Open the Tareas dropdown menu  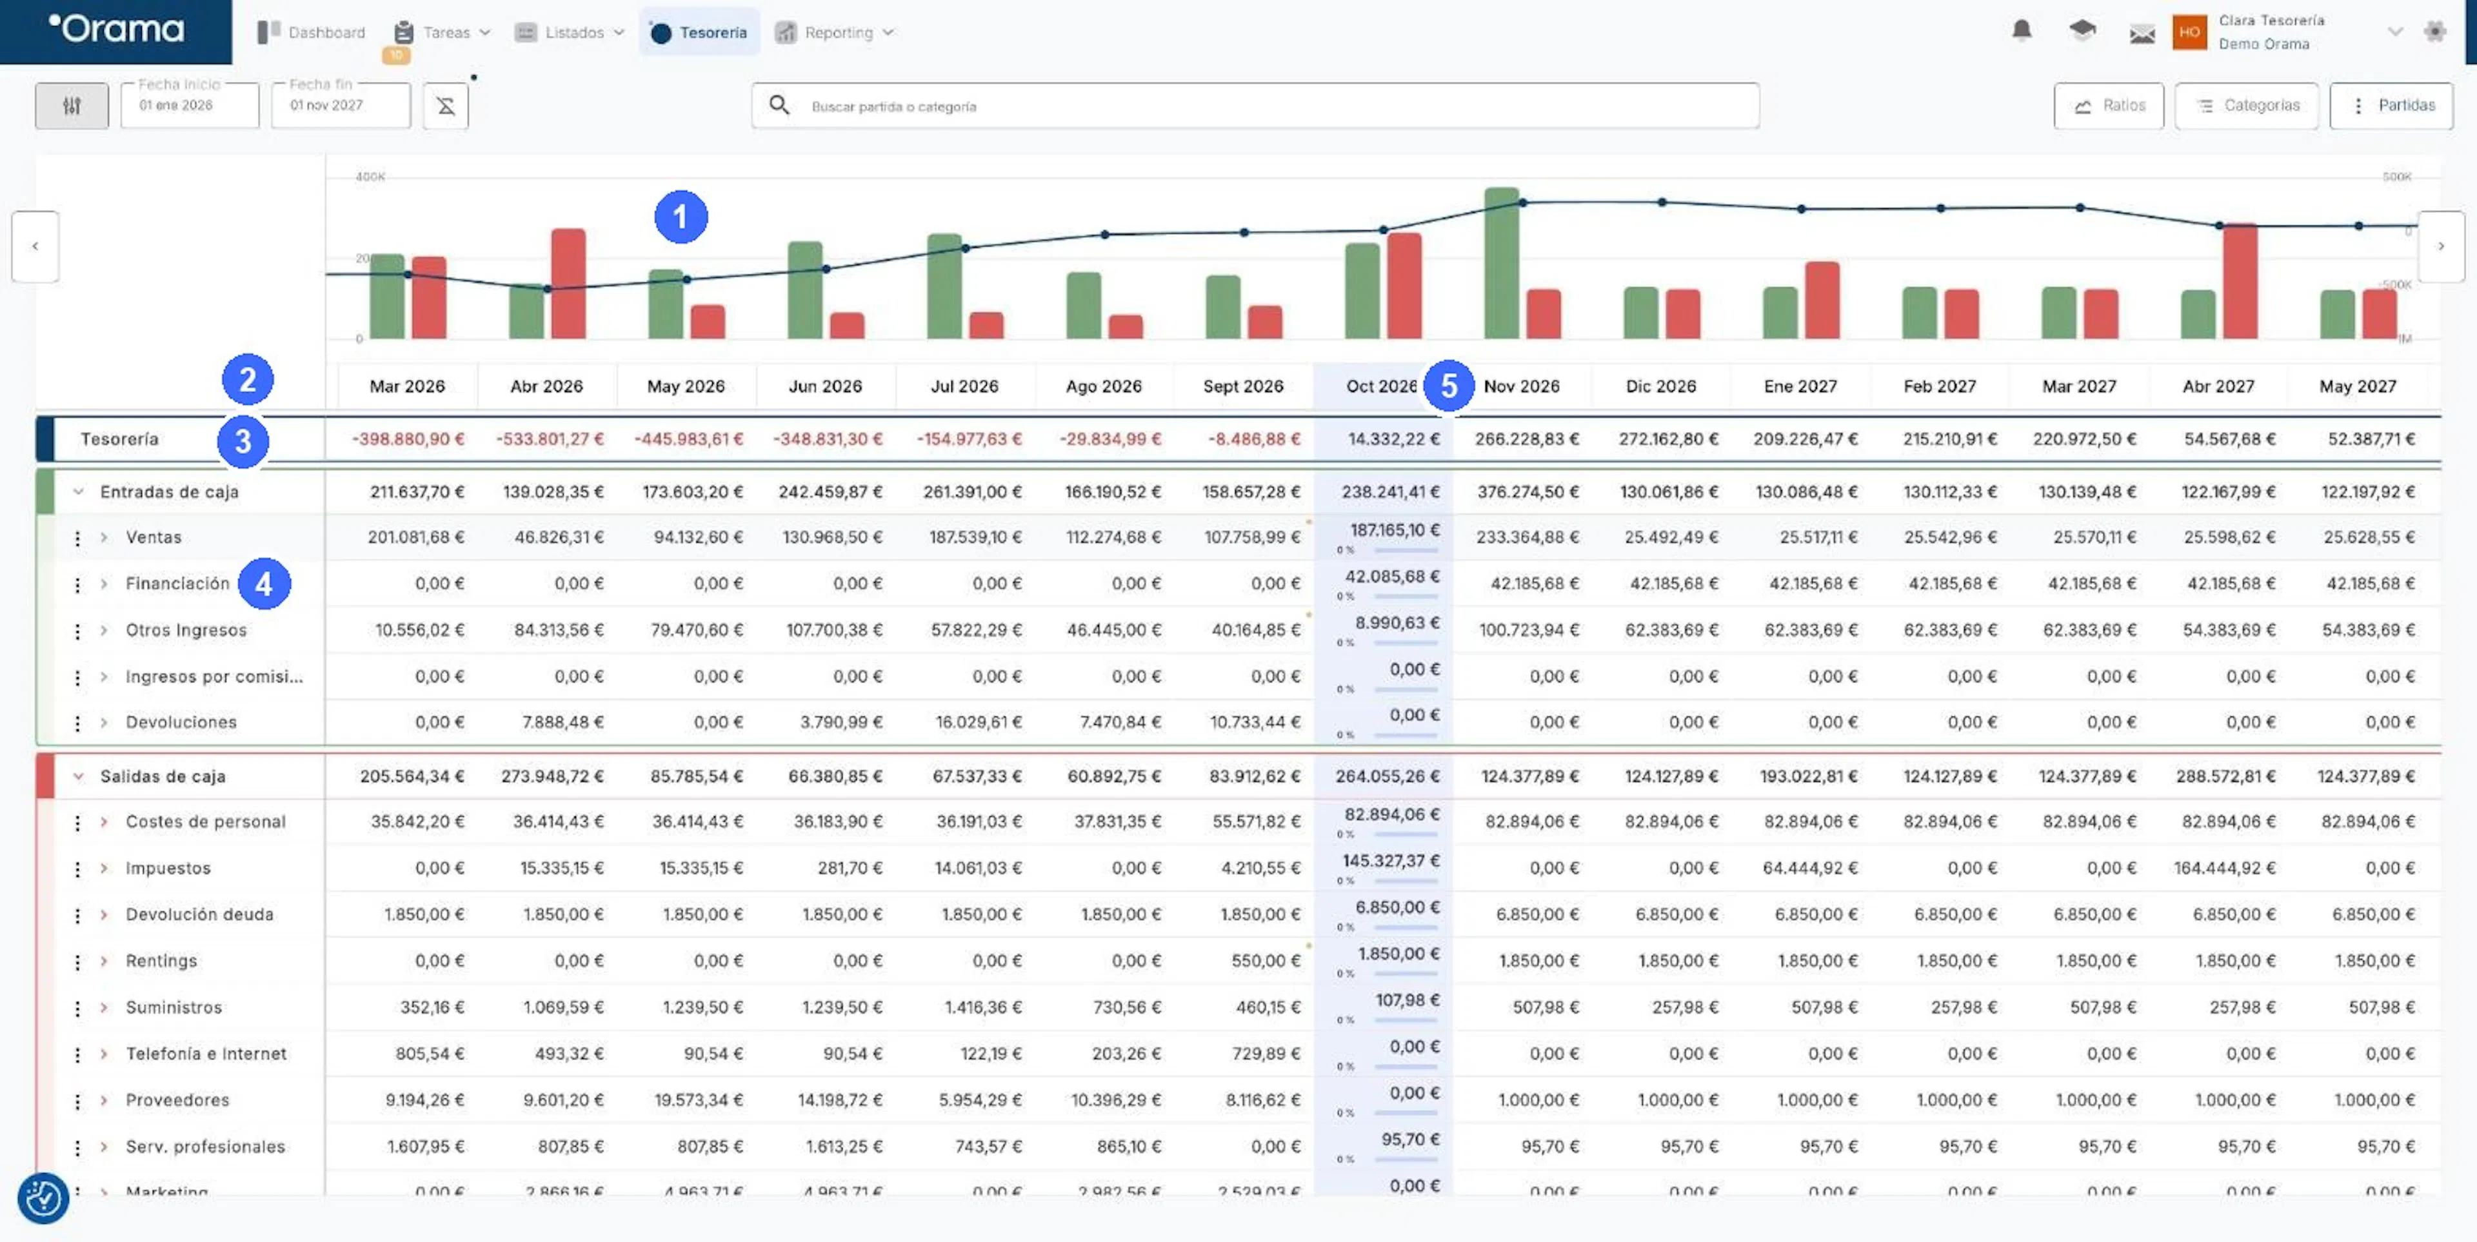click(443, 33)
